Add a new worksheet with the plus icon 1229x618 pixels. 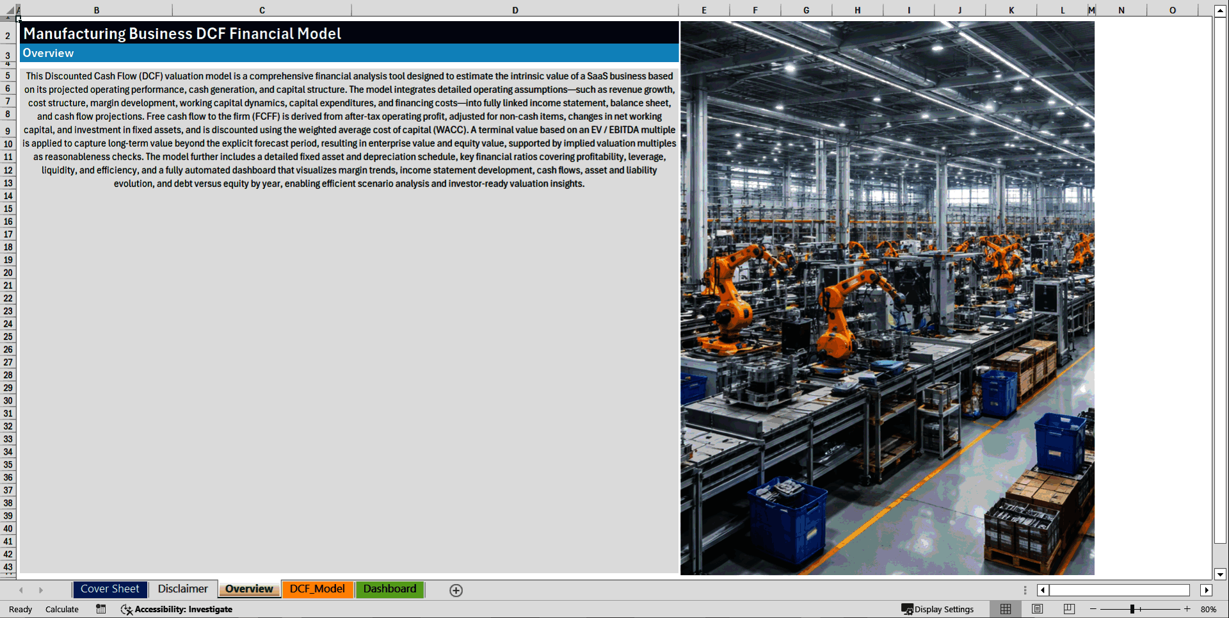[456, 590]
